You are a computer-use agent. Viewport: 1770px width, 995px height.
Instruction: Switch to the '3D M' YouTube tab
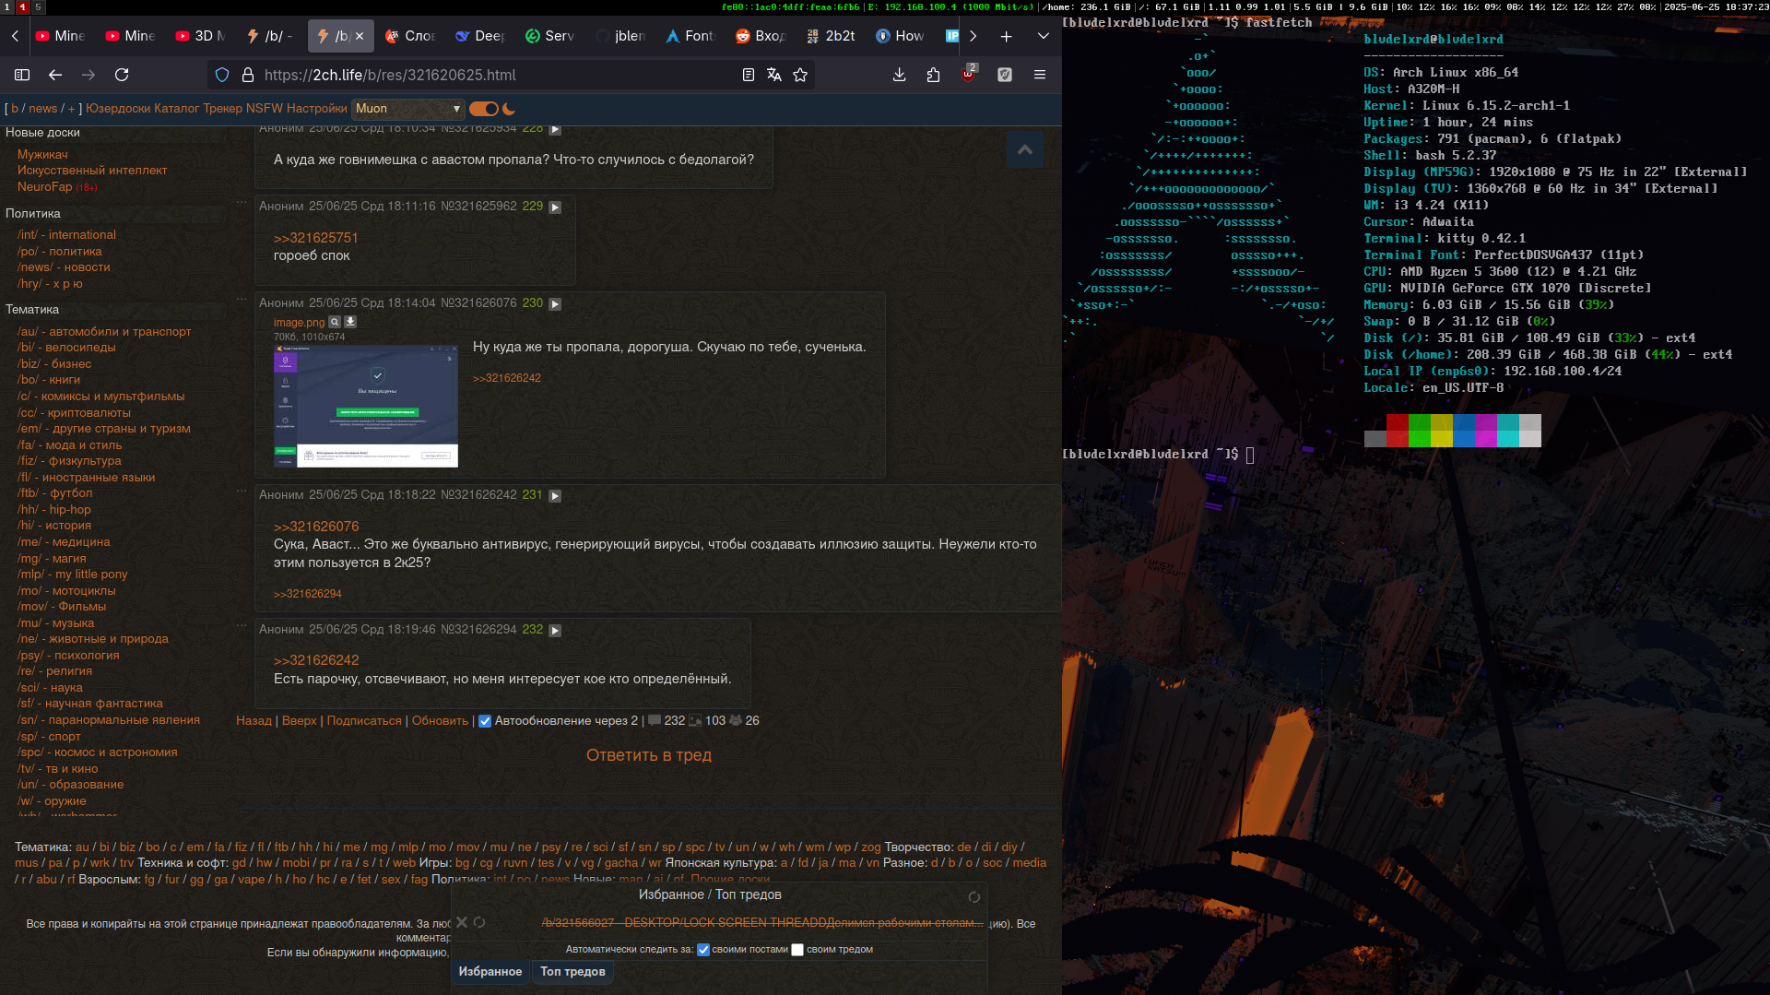[201, 36]
